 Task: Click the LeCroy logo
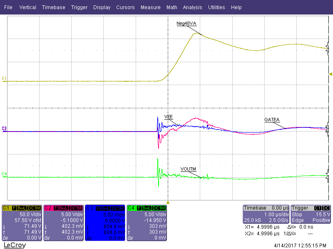click(x=15, y=245)
